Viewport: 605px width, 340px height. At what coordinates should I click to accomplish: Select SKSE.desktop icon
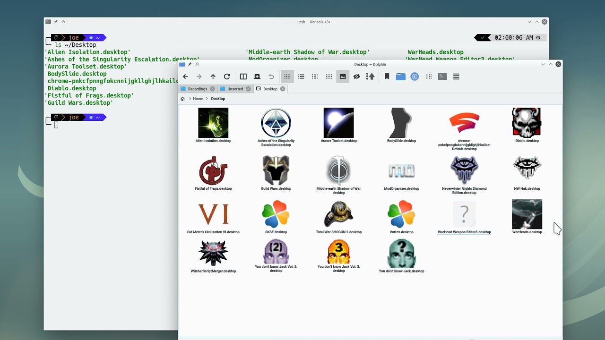pos(276,214)
